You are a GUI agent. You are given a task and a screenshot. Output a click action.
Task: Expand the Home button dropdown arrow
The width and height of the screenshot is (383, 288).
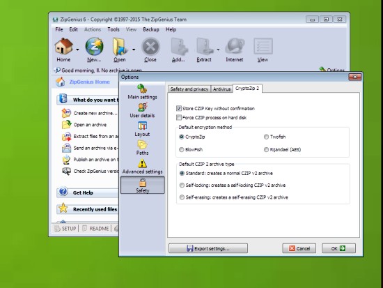point(77,50)
